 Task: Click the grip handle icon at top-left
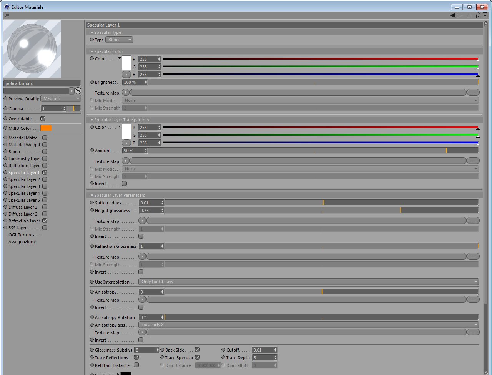pyautogui.click(x=7, y=15)
